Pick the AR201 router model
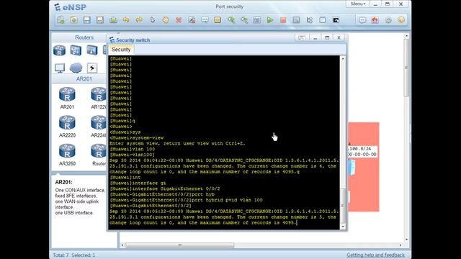The height and width of the screenshot is (259, 461). (67, 98)
